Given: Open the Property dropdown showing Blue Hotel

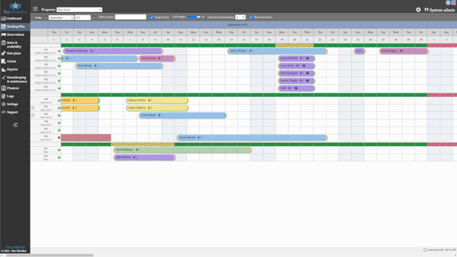Looking at the screenshot, I should point(79,10).
